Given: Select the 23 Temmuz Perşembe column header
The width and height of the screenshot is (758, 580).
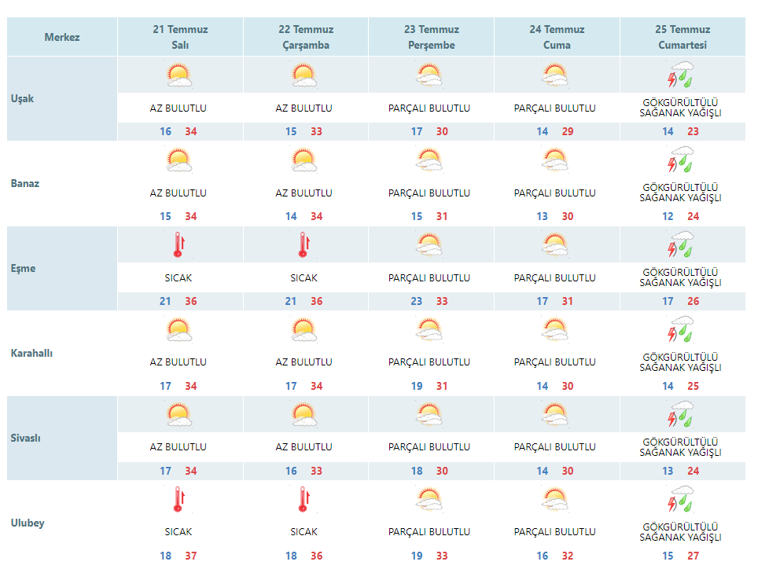Looking at the screenshot, I should click(x=431, y=37).
